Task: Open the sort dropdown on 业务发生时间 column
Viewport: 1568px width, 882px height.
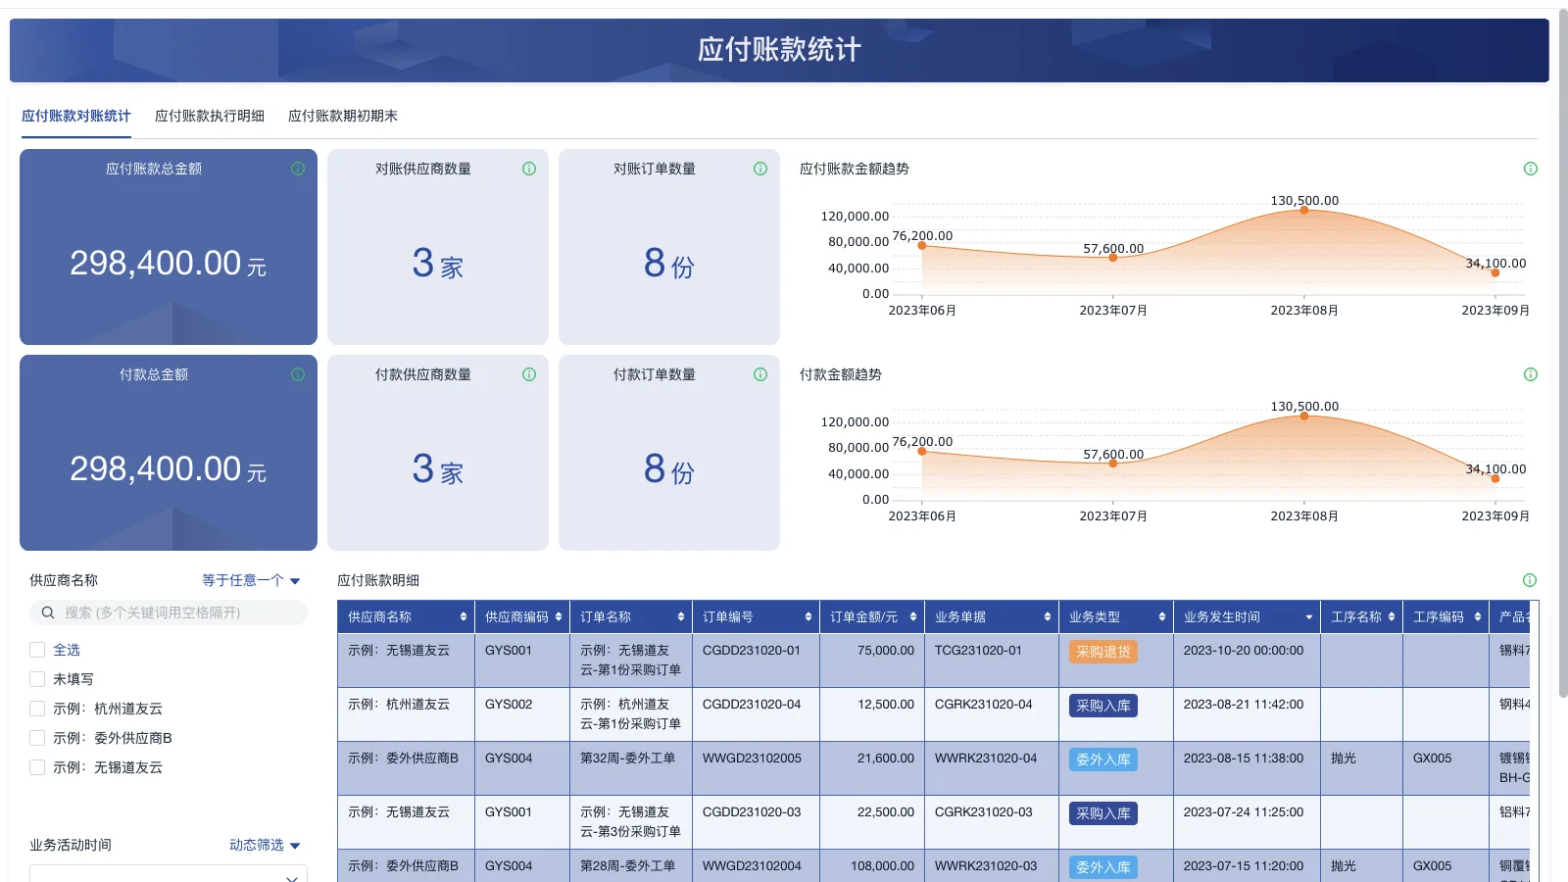Action: point(1307,616)
